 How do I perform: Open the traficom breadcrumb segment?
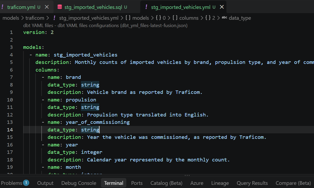click(35, 18)
